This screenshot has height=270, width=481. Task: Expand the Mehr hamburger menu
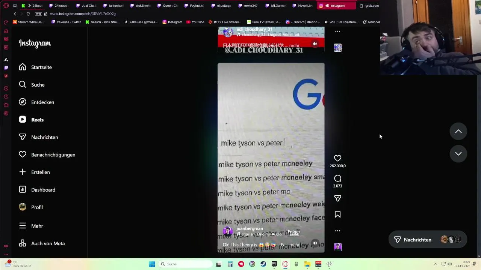click(23, 226)
